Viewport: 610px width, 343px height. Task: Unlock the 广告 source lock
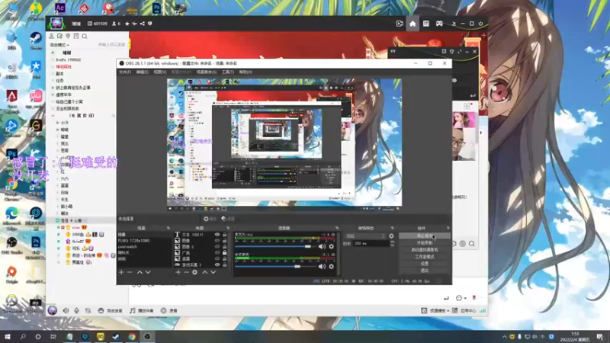(x=224, y=253)
